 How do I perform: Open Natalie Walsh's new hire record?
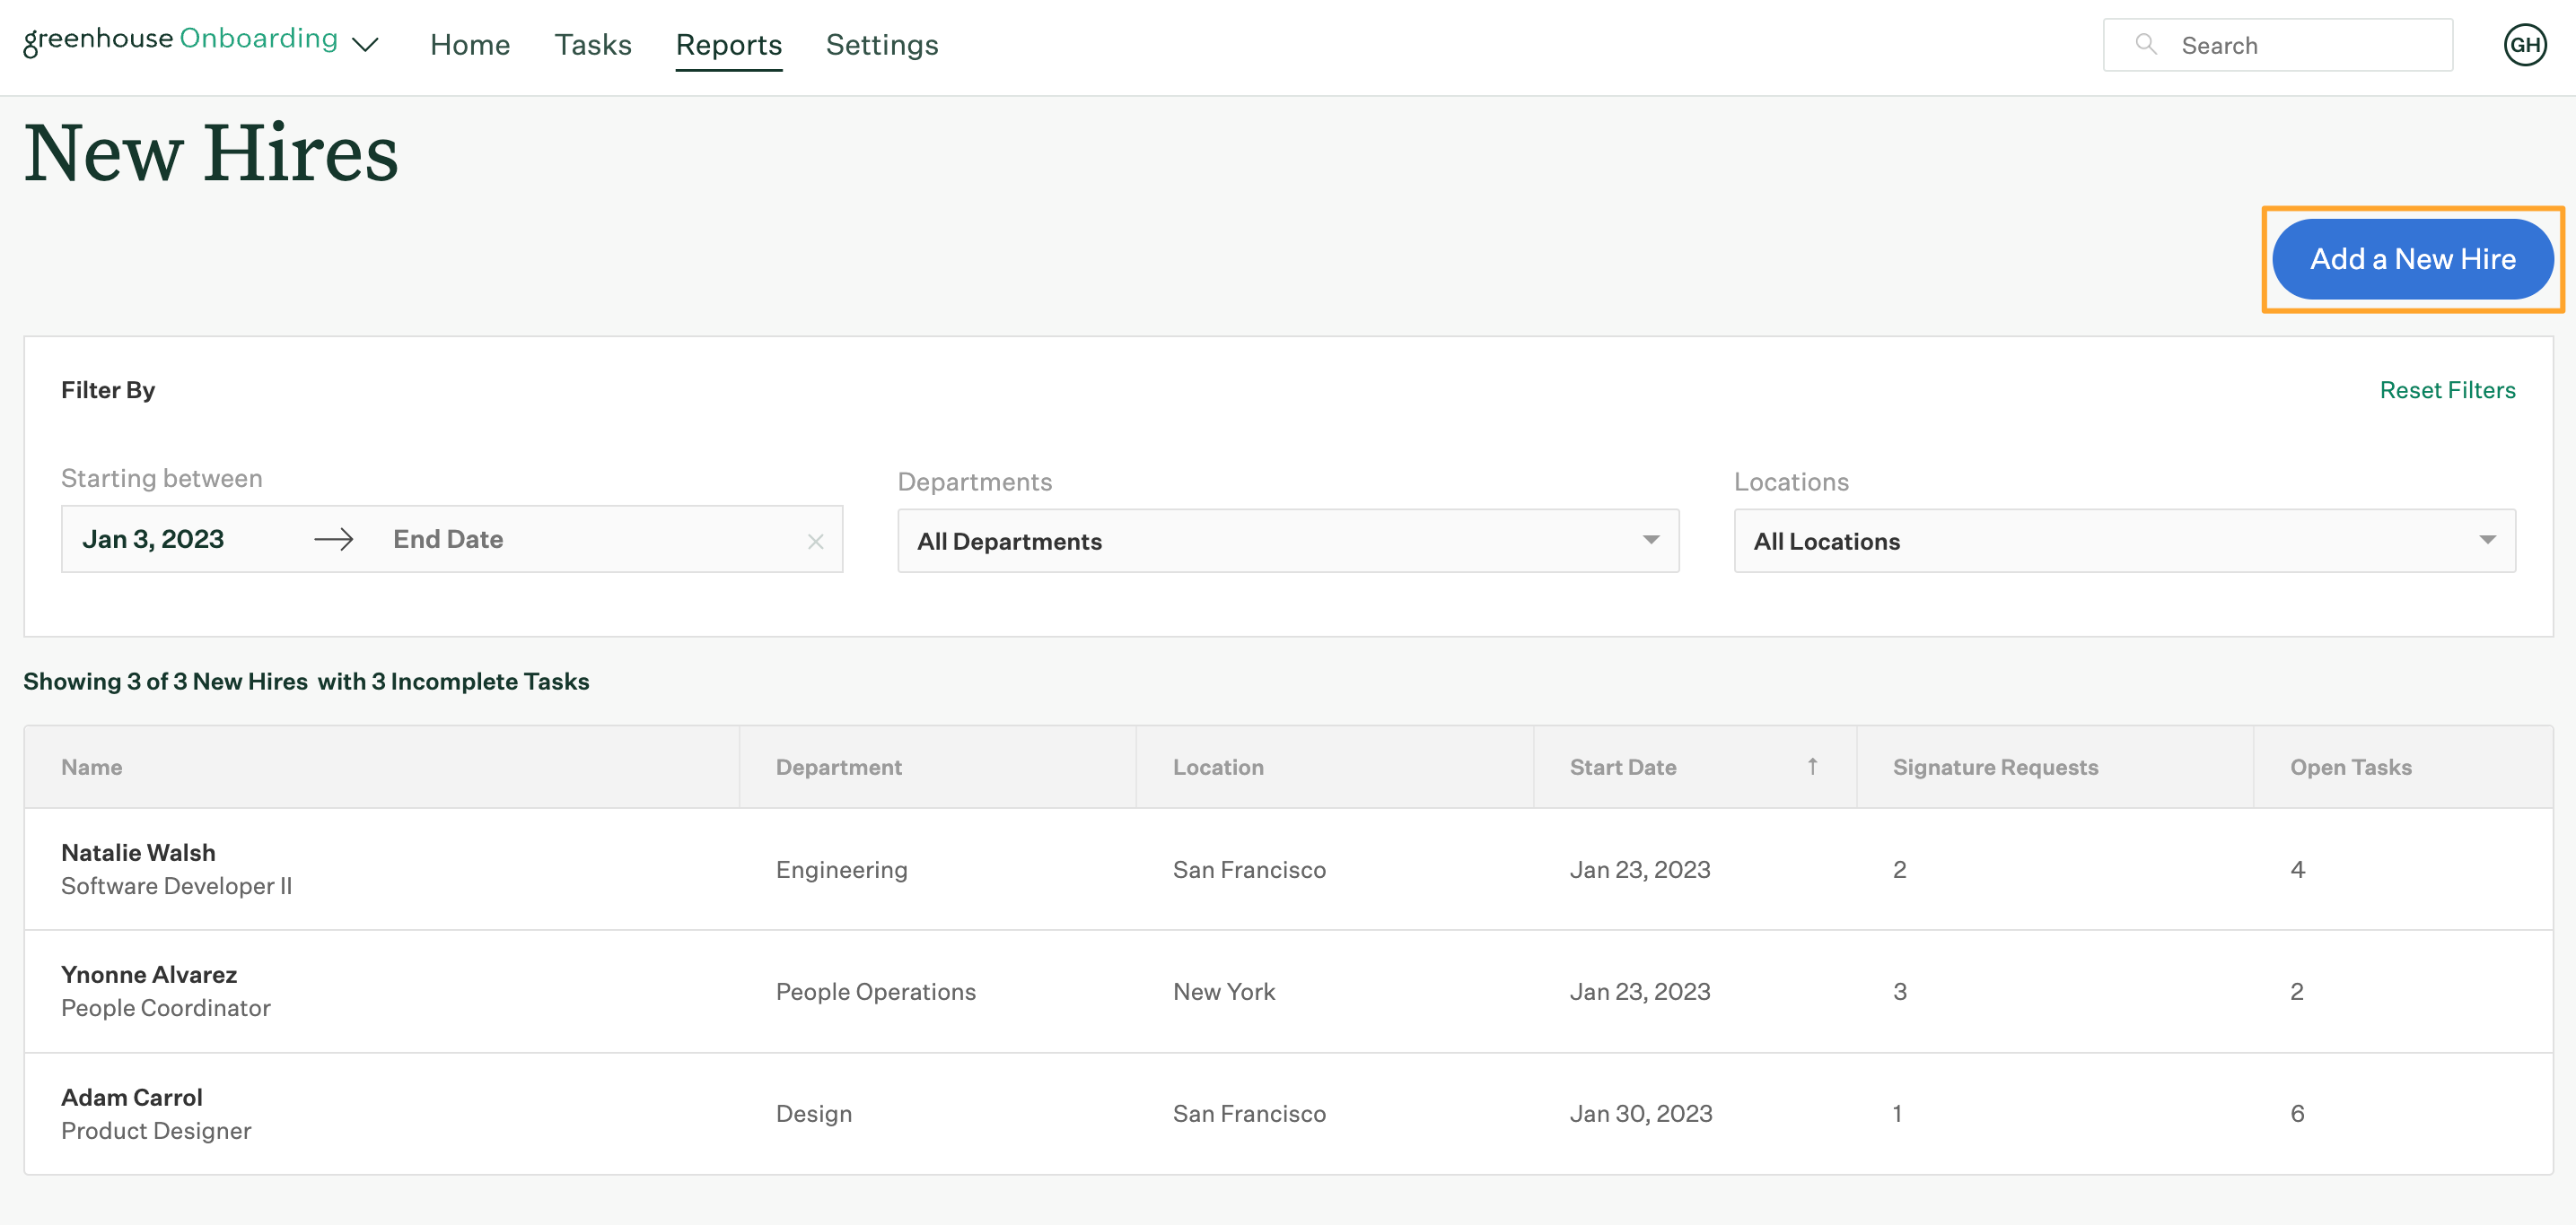pos(138,852)
